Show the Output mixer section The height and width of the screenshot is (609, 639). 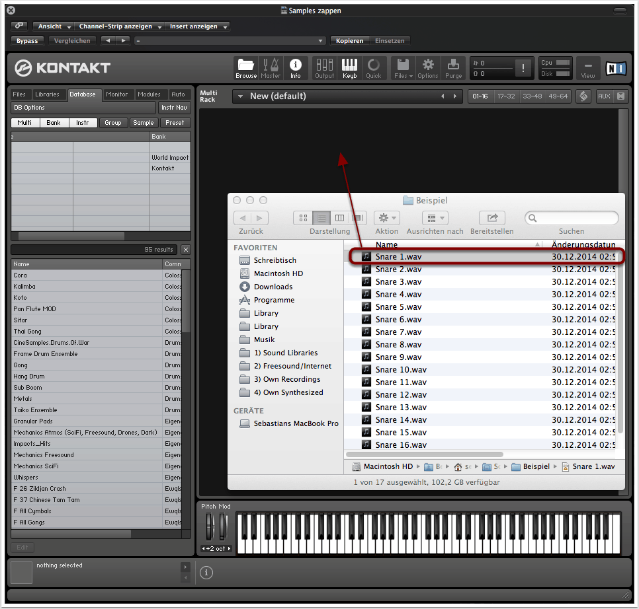(x=324, y=67)
